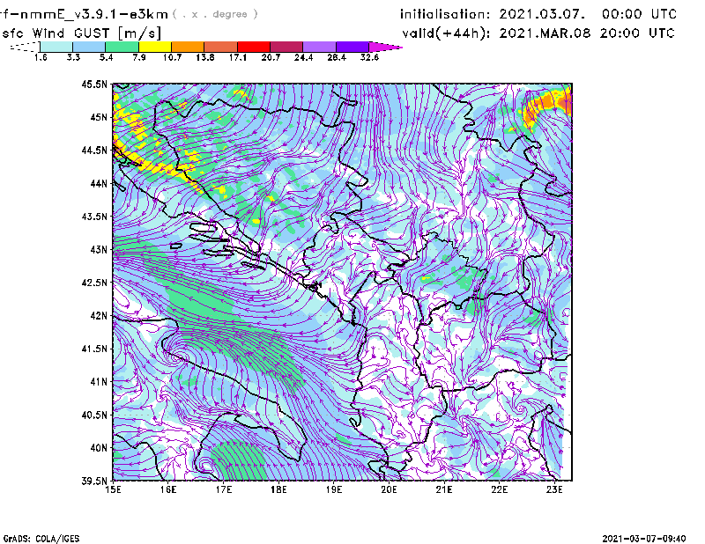Click the 20E longitude label

(x=389, y=489)
